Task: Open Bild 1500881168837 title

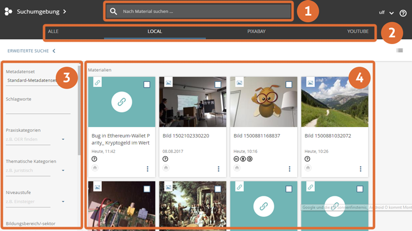Action: (x=257, y=136)
